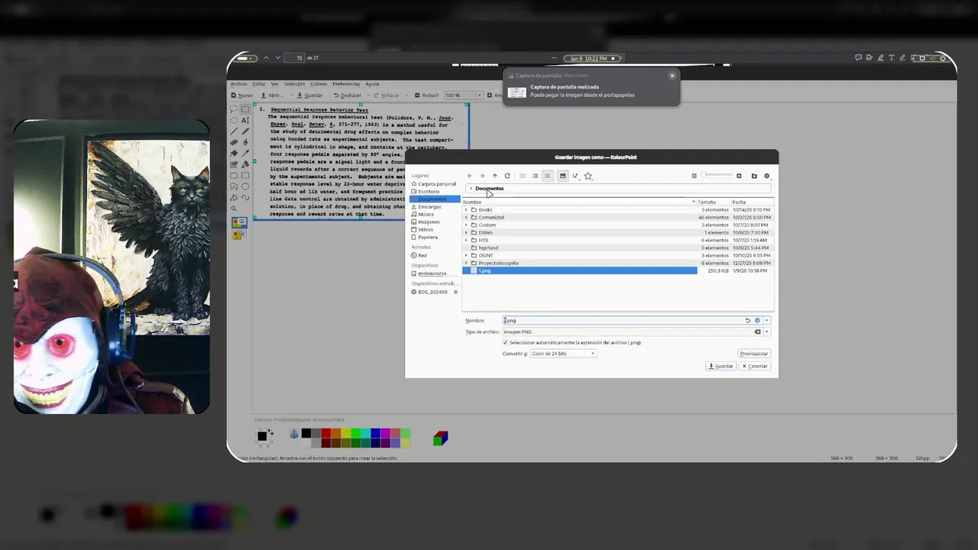Click Nuevo in KolourPaint toolbar
The image size is (978, 550).
pos(242,95)
